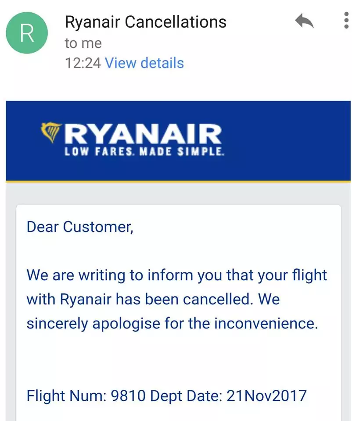
Task: Click the white email message card
Action: 179,313
